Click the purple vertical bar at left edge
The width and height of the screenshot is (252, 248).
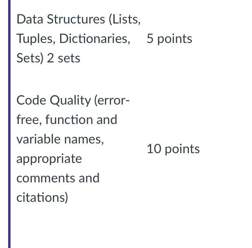point(9,124)
